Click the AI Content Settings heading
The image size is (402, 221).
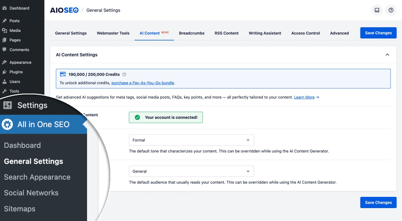tap(77, 55)
